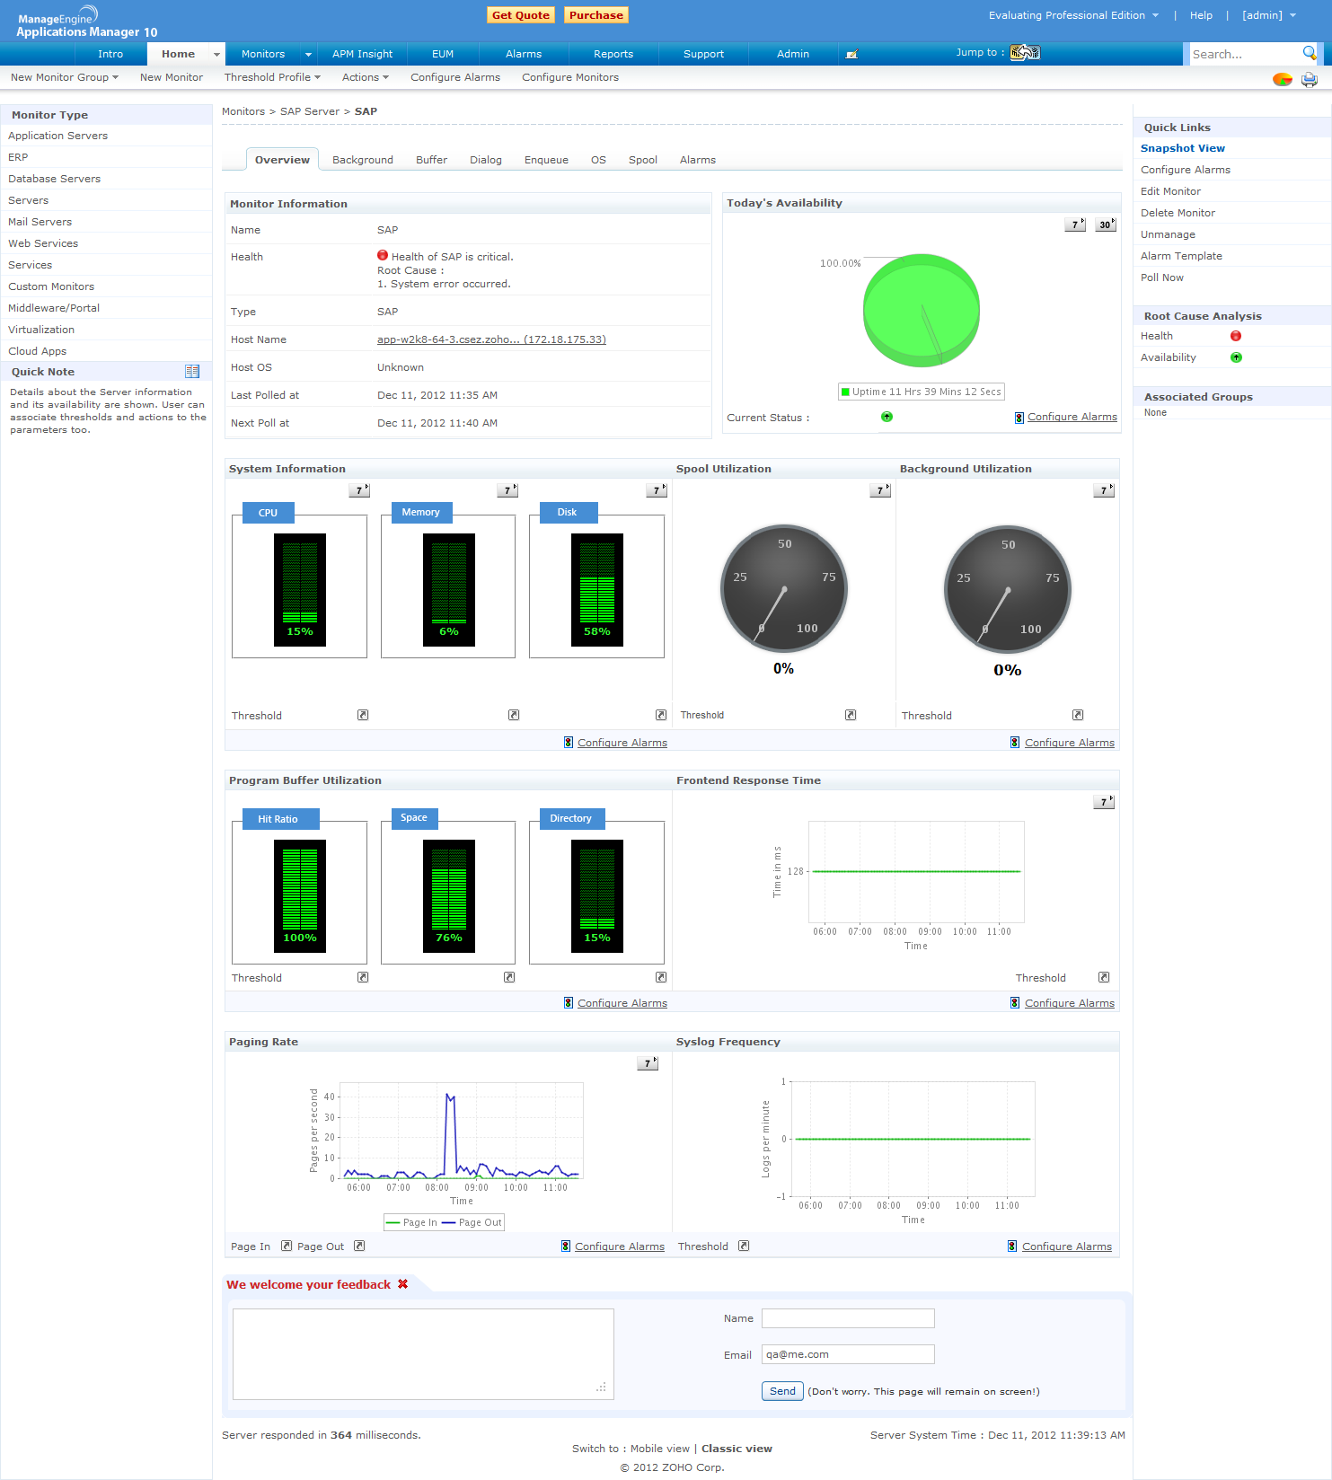Click the feedback Email field

pos(848,1354)
